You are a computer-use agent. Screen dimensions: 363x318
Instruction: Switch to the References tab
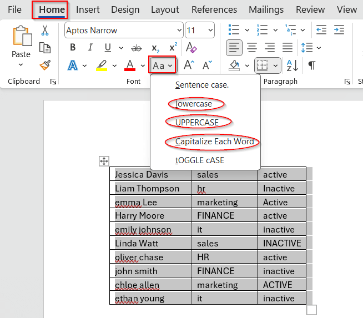pyautogui.click(x=214, y=10)
